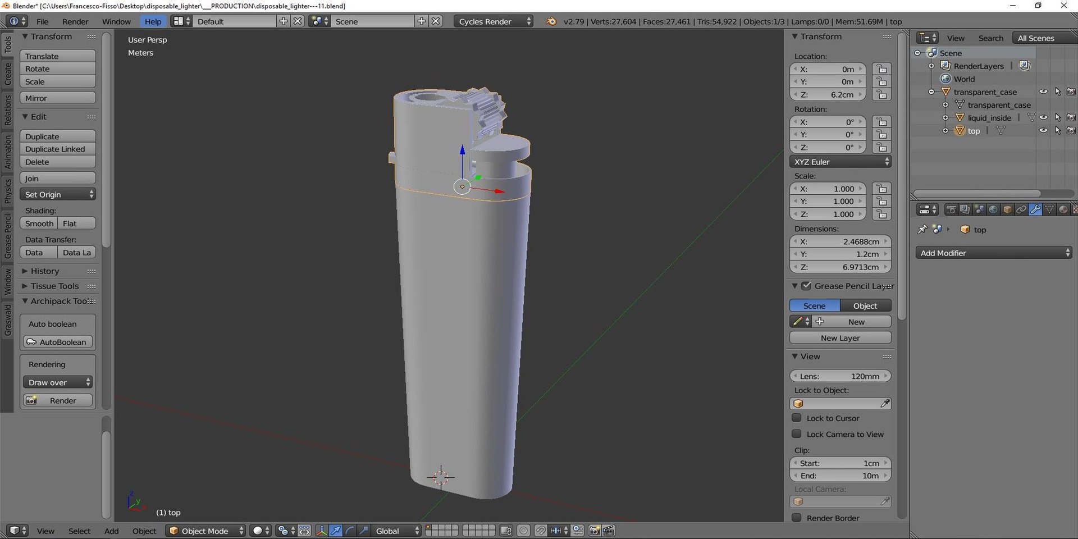Lock the X location axis

(x=882, y=69)
